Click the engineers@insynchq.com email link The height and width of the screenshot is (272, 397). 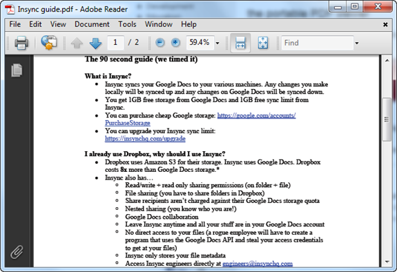pyautogui.click(x=258, y=264)
